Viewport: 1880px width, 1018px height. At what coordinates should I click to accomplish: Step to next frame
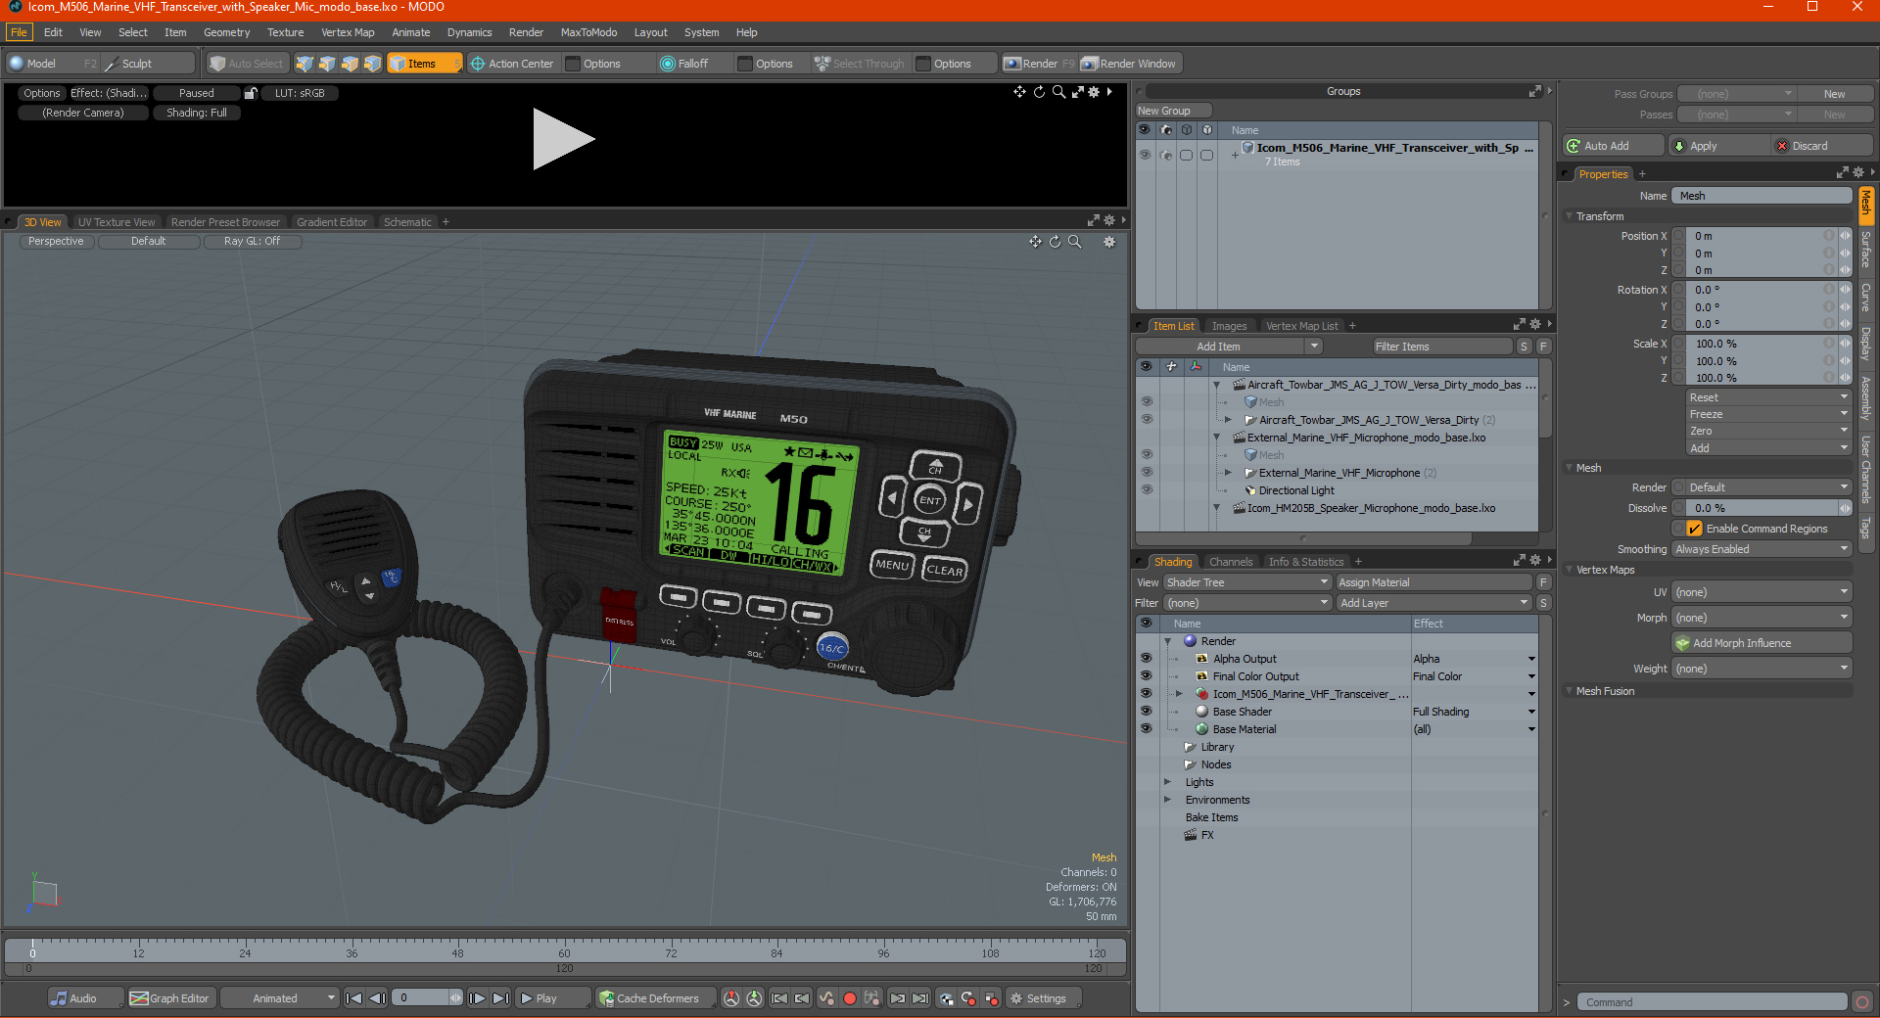(x=477, y=998)
